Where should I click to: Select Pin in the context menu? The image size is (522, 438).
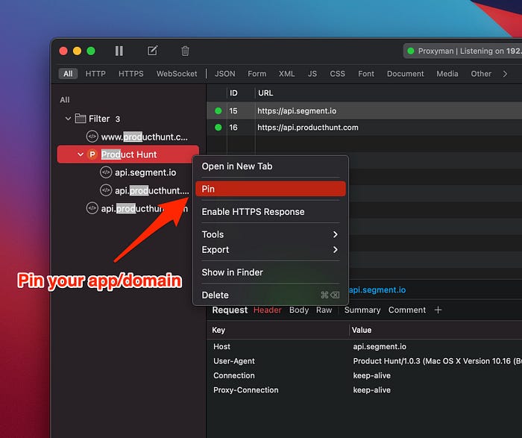(x=271, y=189)
